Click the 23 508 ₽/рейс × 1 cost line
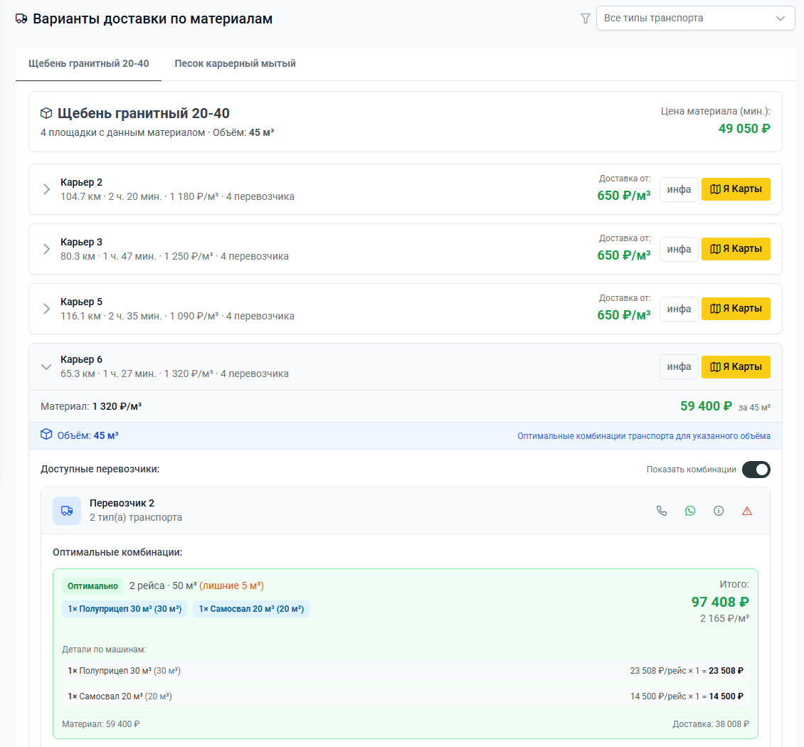The height and width of the screenshot is (747, 804). point(687,671)
